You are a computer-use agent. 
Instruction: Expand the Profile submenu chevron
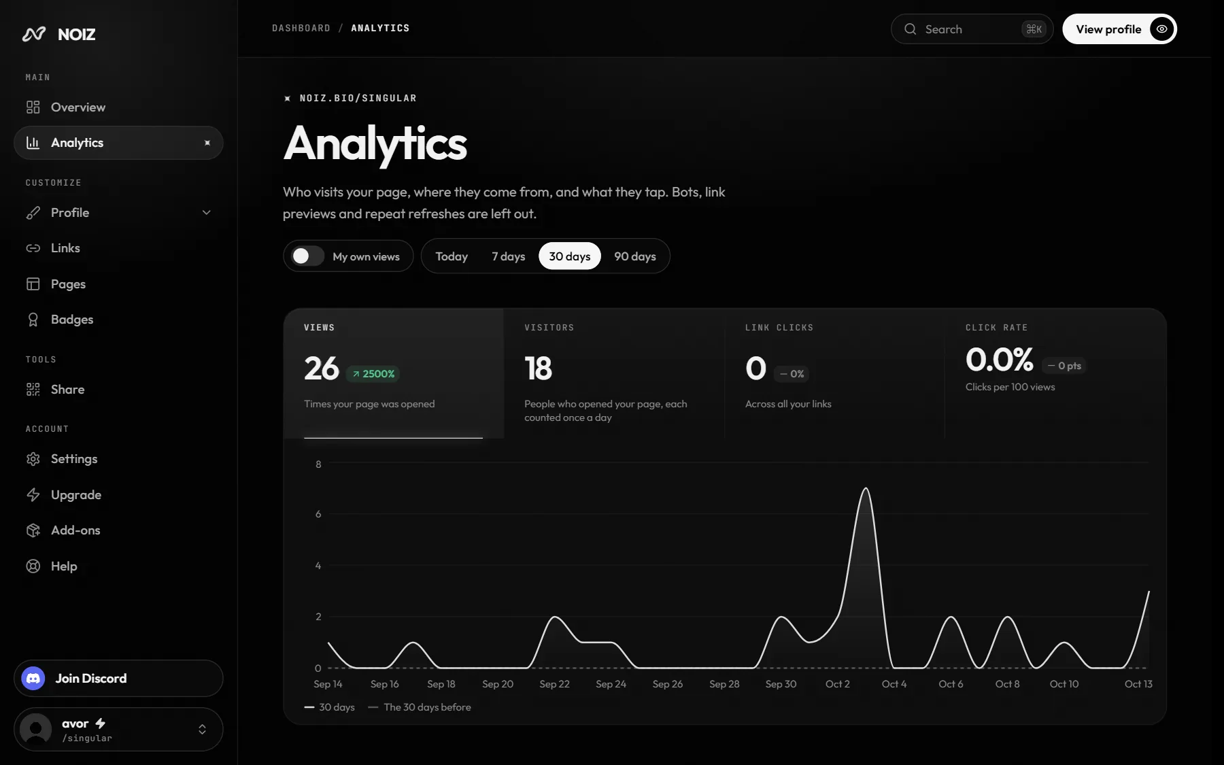(207, 213)
